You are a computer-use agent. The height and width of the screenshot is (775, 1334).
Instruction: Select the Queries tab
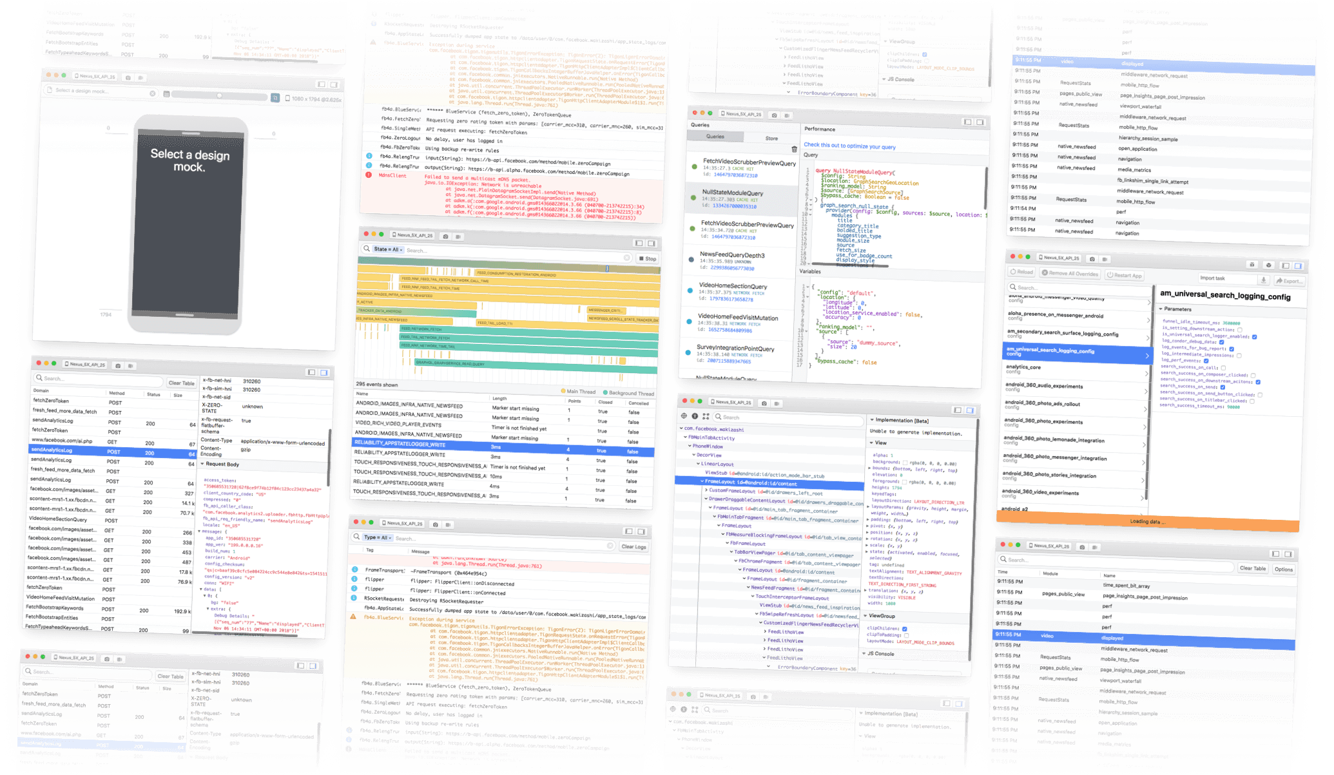(715, 137)
